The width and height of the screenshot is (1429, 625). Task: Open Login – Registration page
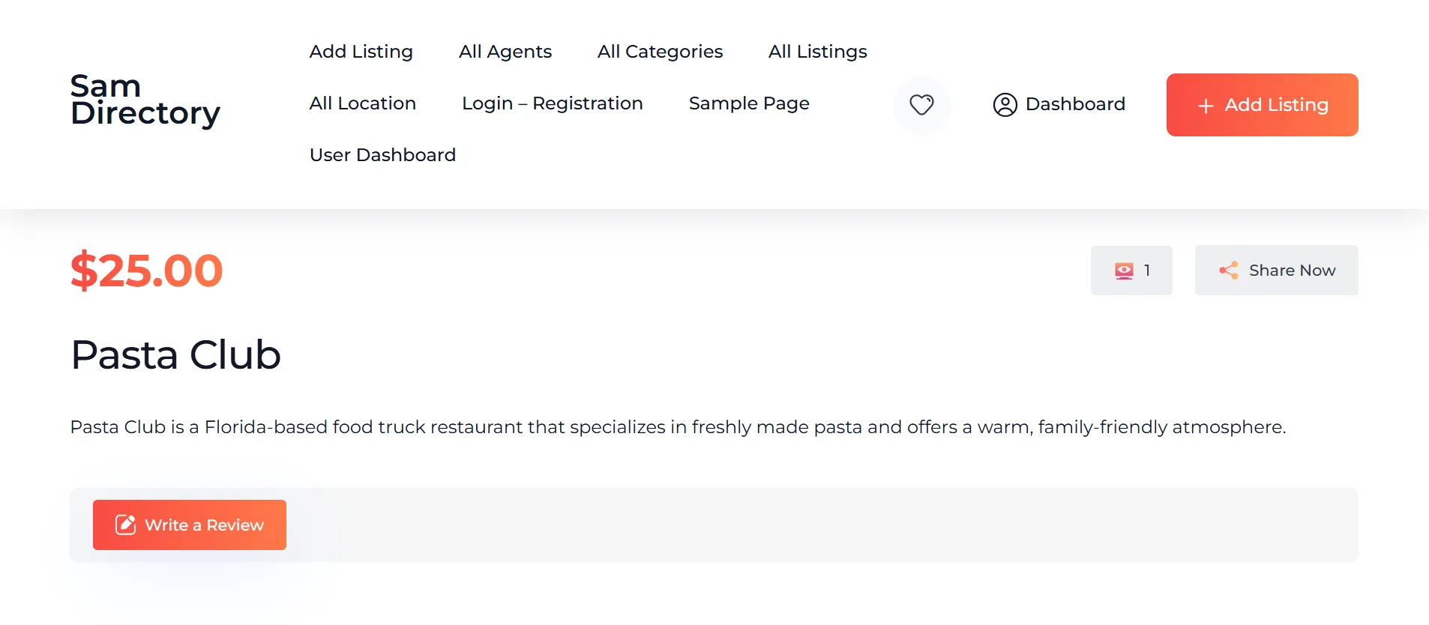[x=552, y=103]
